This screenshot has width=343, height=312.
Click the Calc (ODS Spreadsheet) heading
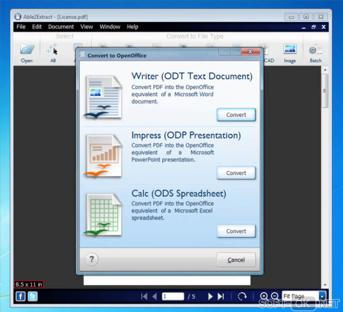(x=179, y=194)
